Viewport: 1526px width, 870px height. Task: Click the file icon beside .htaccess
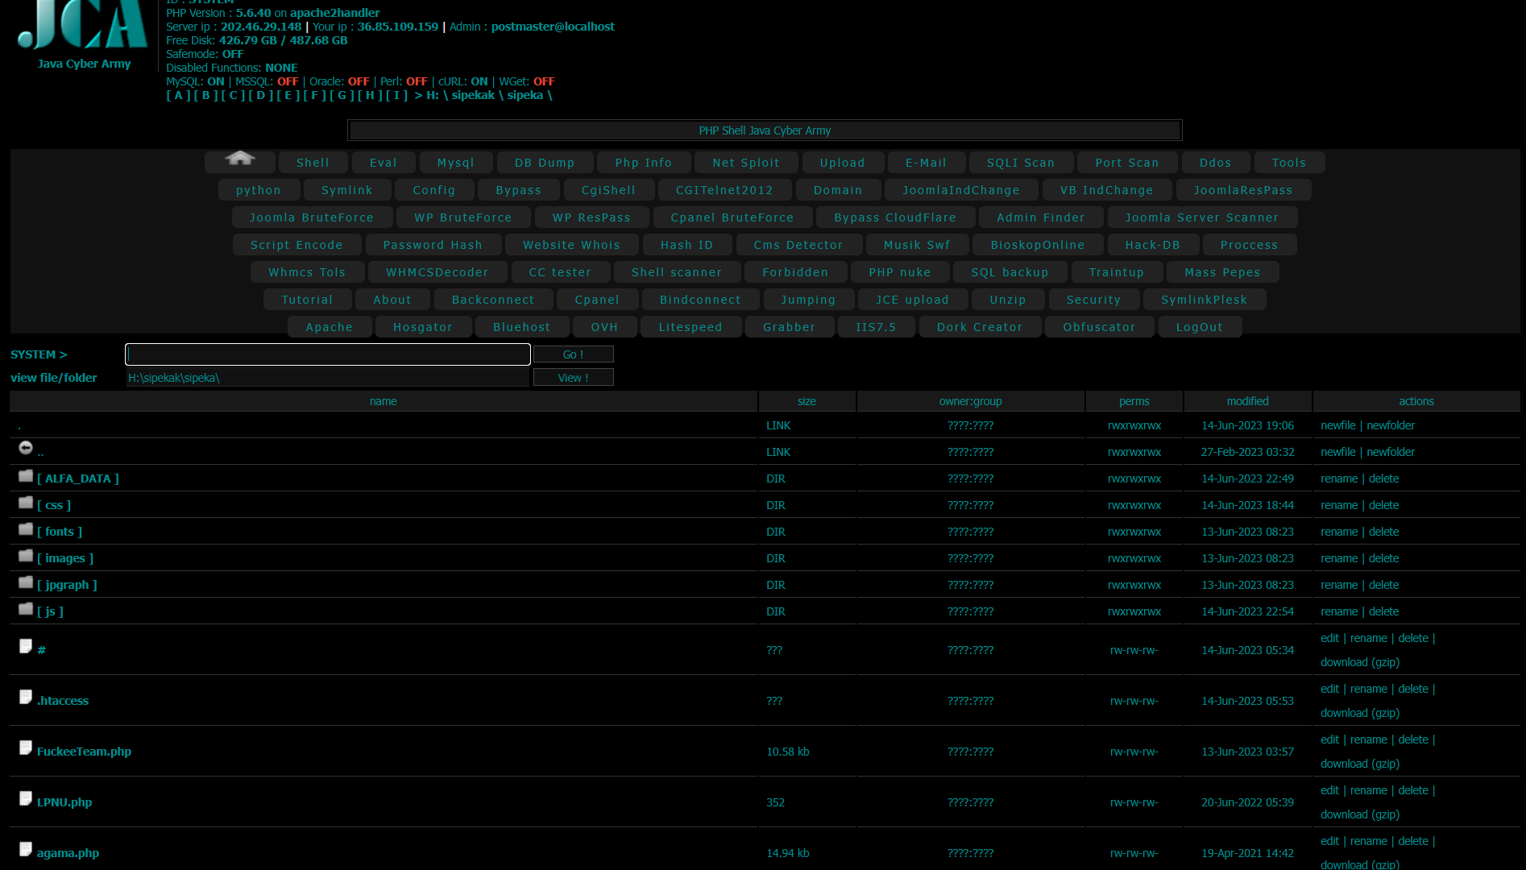(x=26, y=697)
